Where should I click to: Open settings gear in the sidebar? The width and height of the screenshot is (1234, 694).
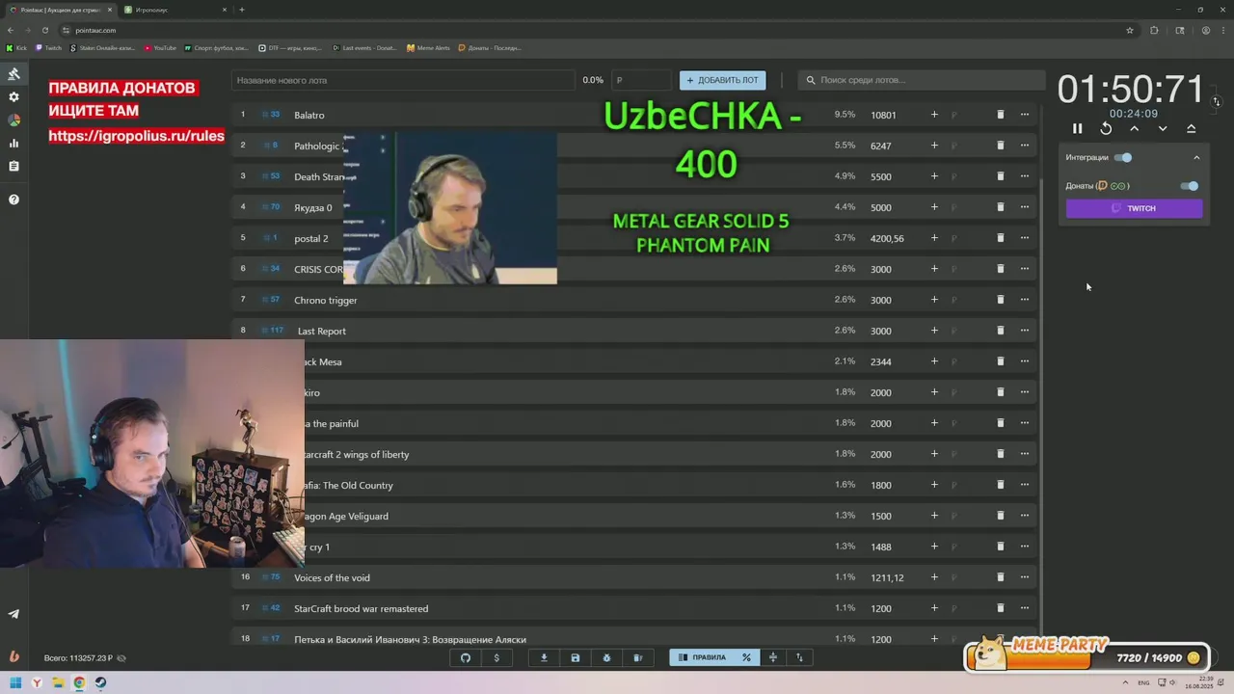pos(13,97)
